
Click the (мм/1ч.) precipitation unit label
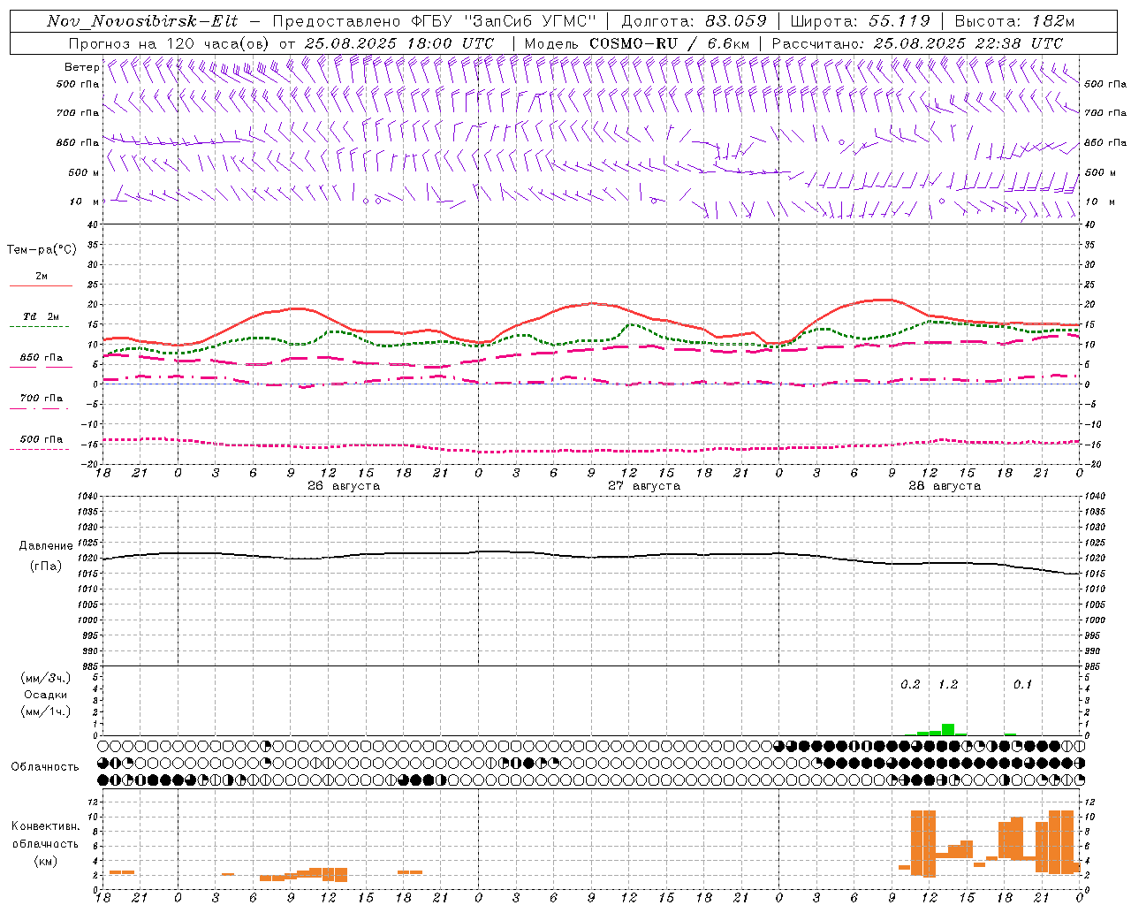coord(46,711)
